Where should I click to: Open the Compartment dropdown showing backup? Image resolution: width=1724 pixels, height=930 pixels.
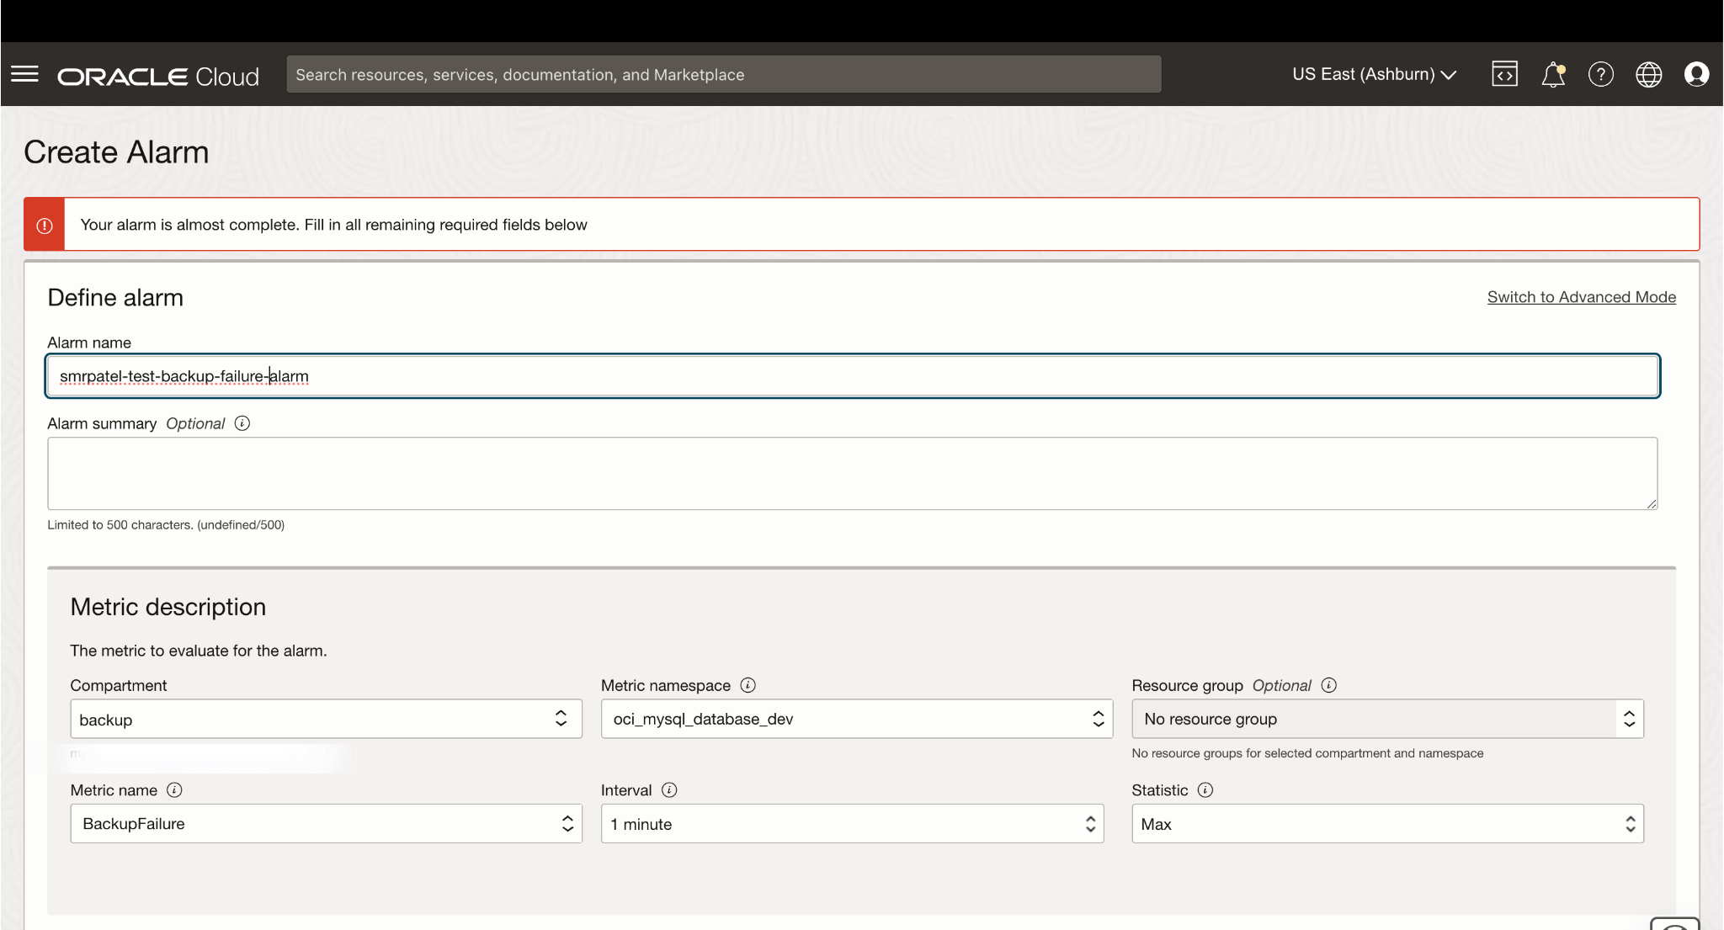click(326, 719)
